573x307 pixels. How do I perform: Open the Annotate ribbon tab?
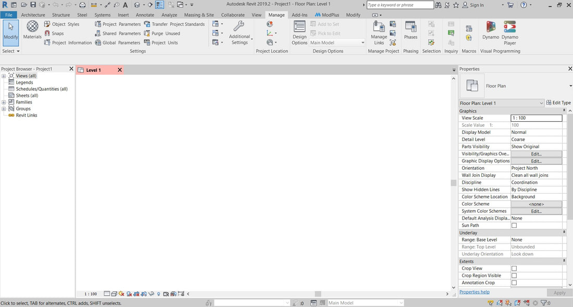145,15
